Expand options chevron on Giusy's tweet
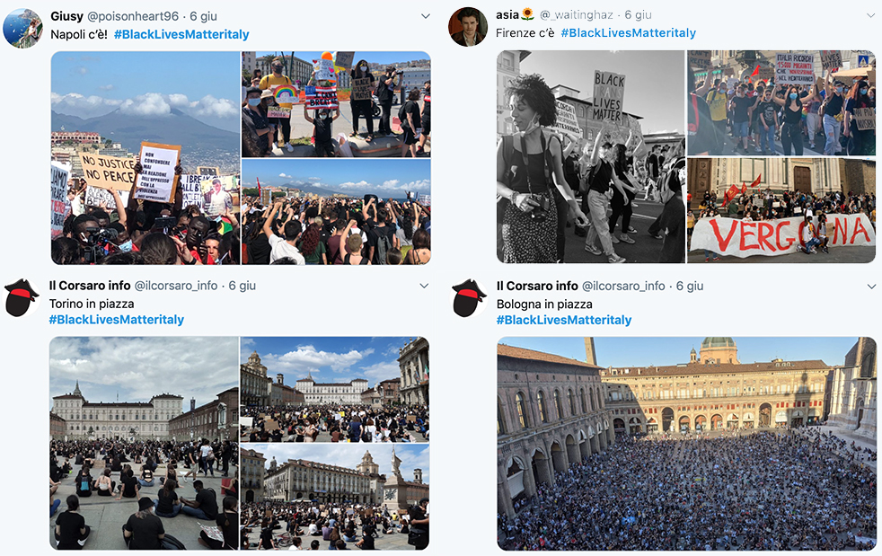The image size is (882, 556). point(426,16)
